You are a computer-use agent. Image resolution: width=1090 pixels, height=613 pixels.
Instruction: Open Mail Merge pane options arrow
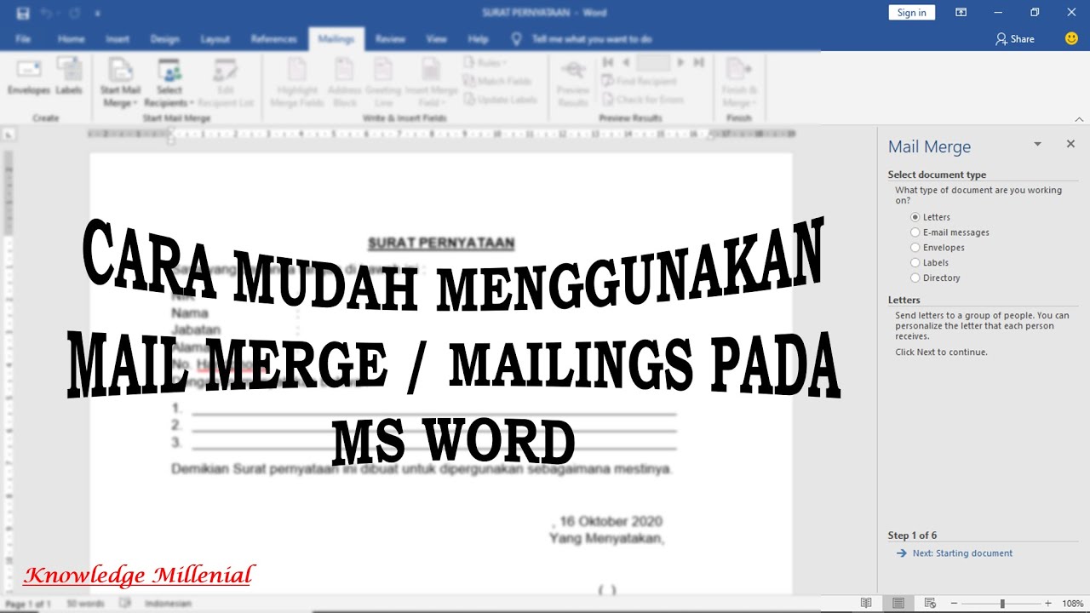click(1037, 144)
